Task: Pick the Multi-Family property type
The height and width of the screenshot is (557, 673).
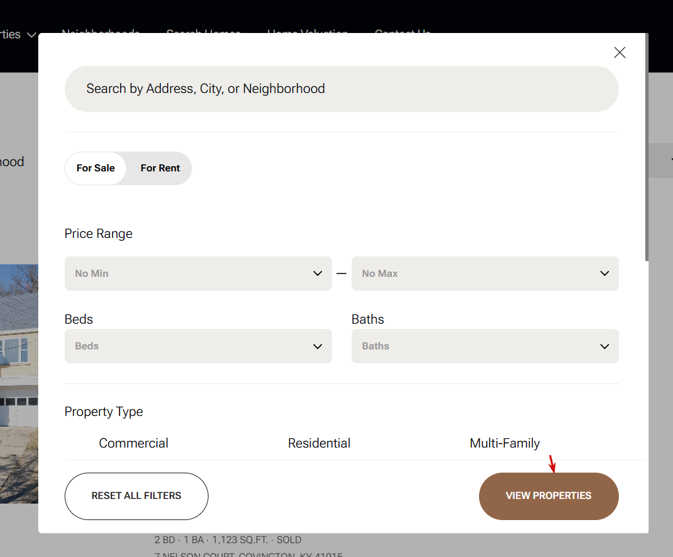Action: point(505,443)
